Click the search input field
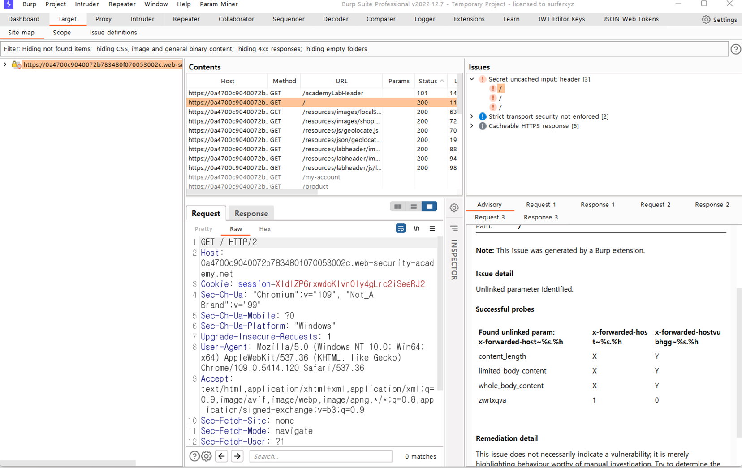Screen dimensions: 742x468 (x=321, y=456)
